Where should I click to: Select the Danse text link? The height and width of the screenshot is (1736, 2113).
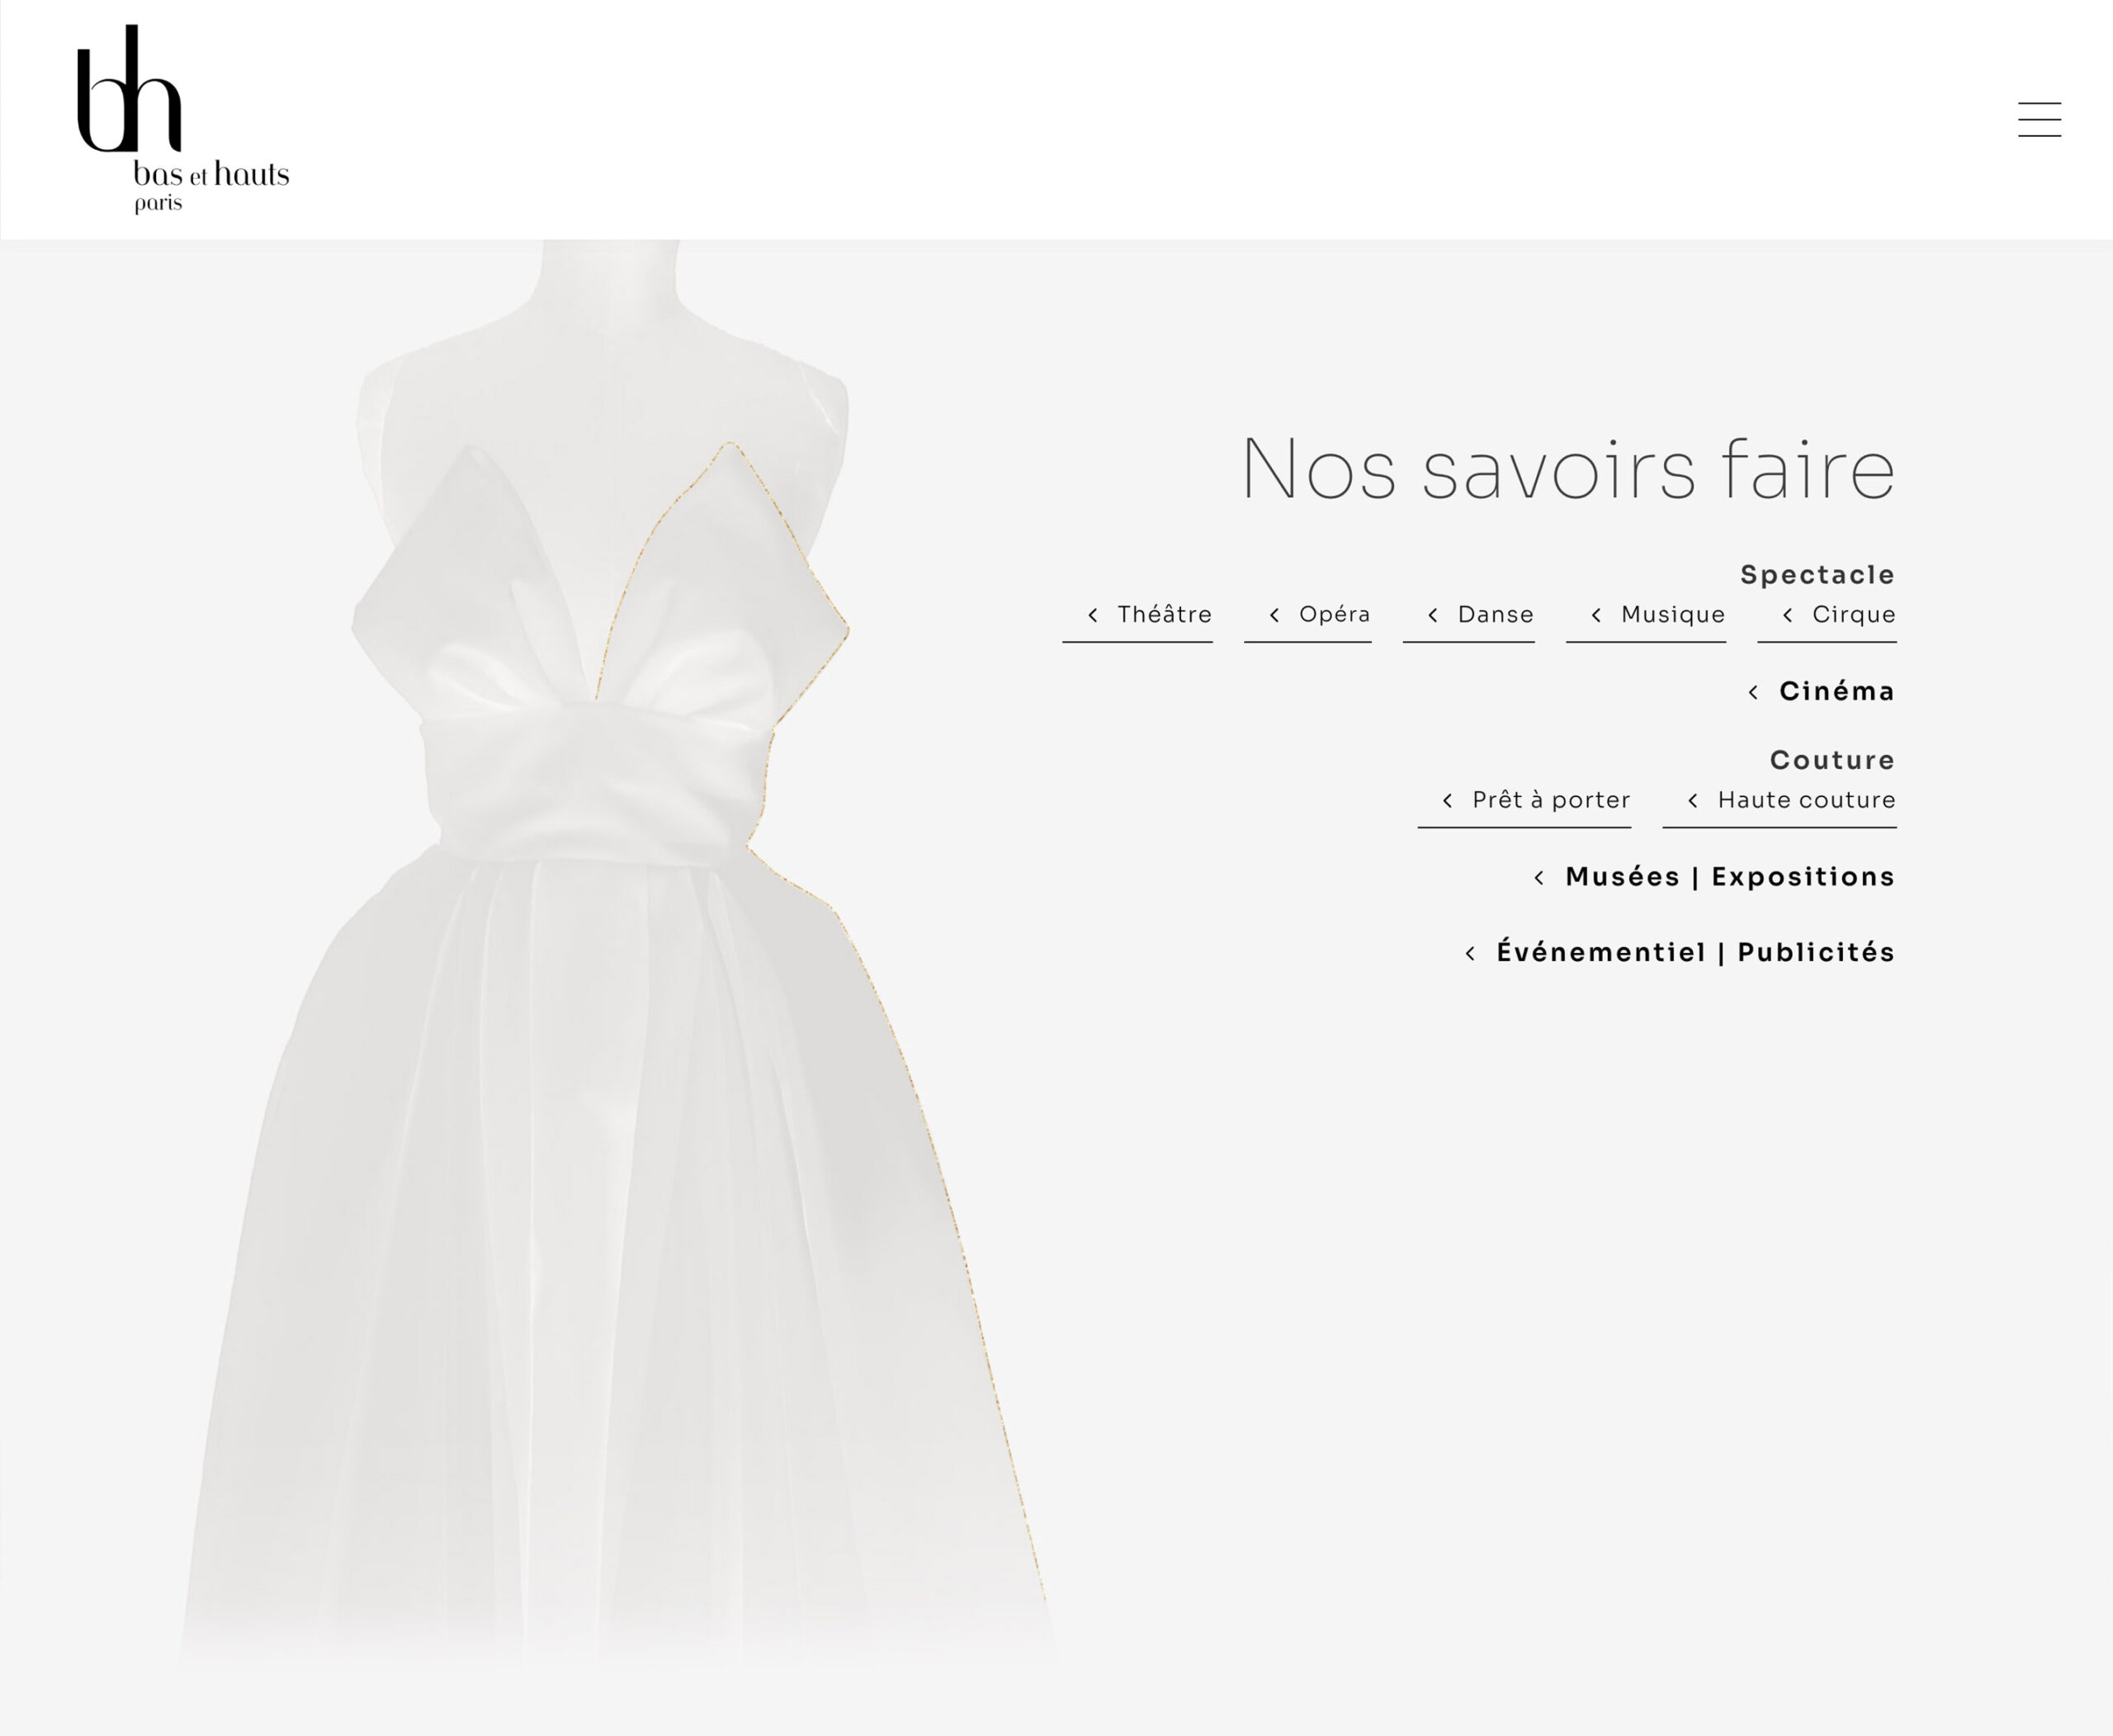pos(1495,614)
